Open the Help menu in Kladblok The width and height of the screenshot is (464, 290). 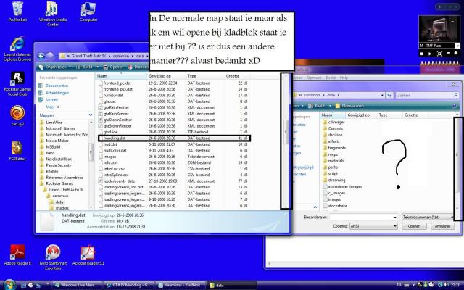click(344, 78)
